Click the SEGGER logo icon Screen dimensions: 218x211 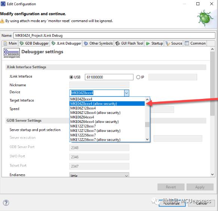coord(12,53)
